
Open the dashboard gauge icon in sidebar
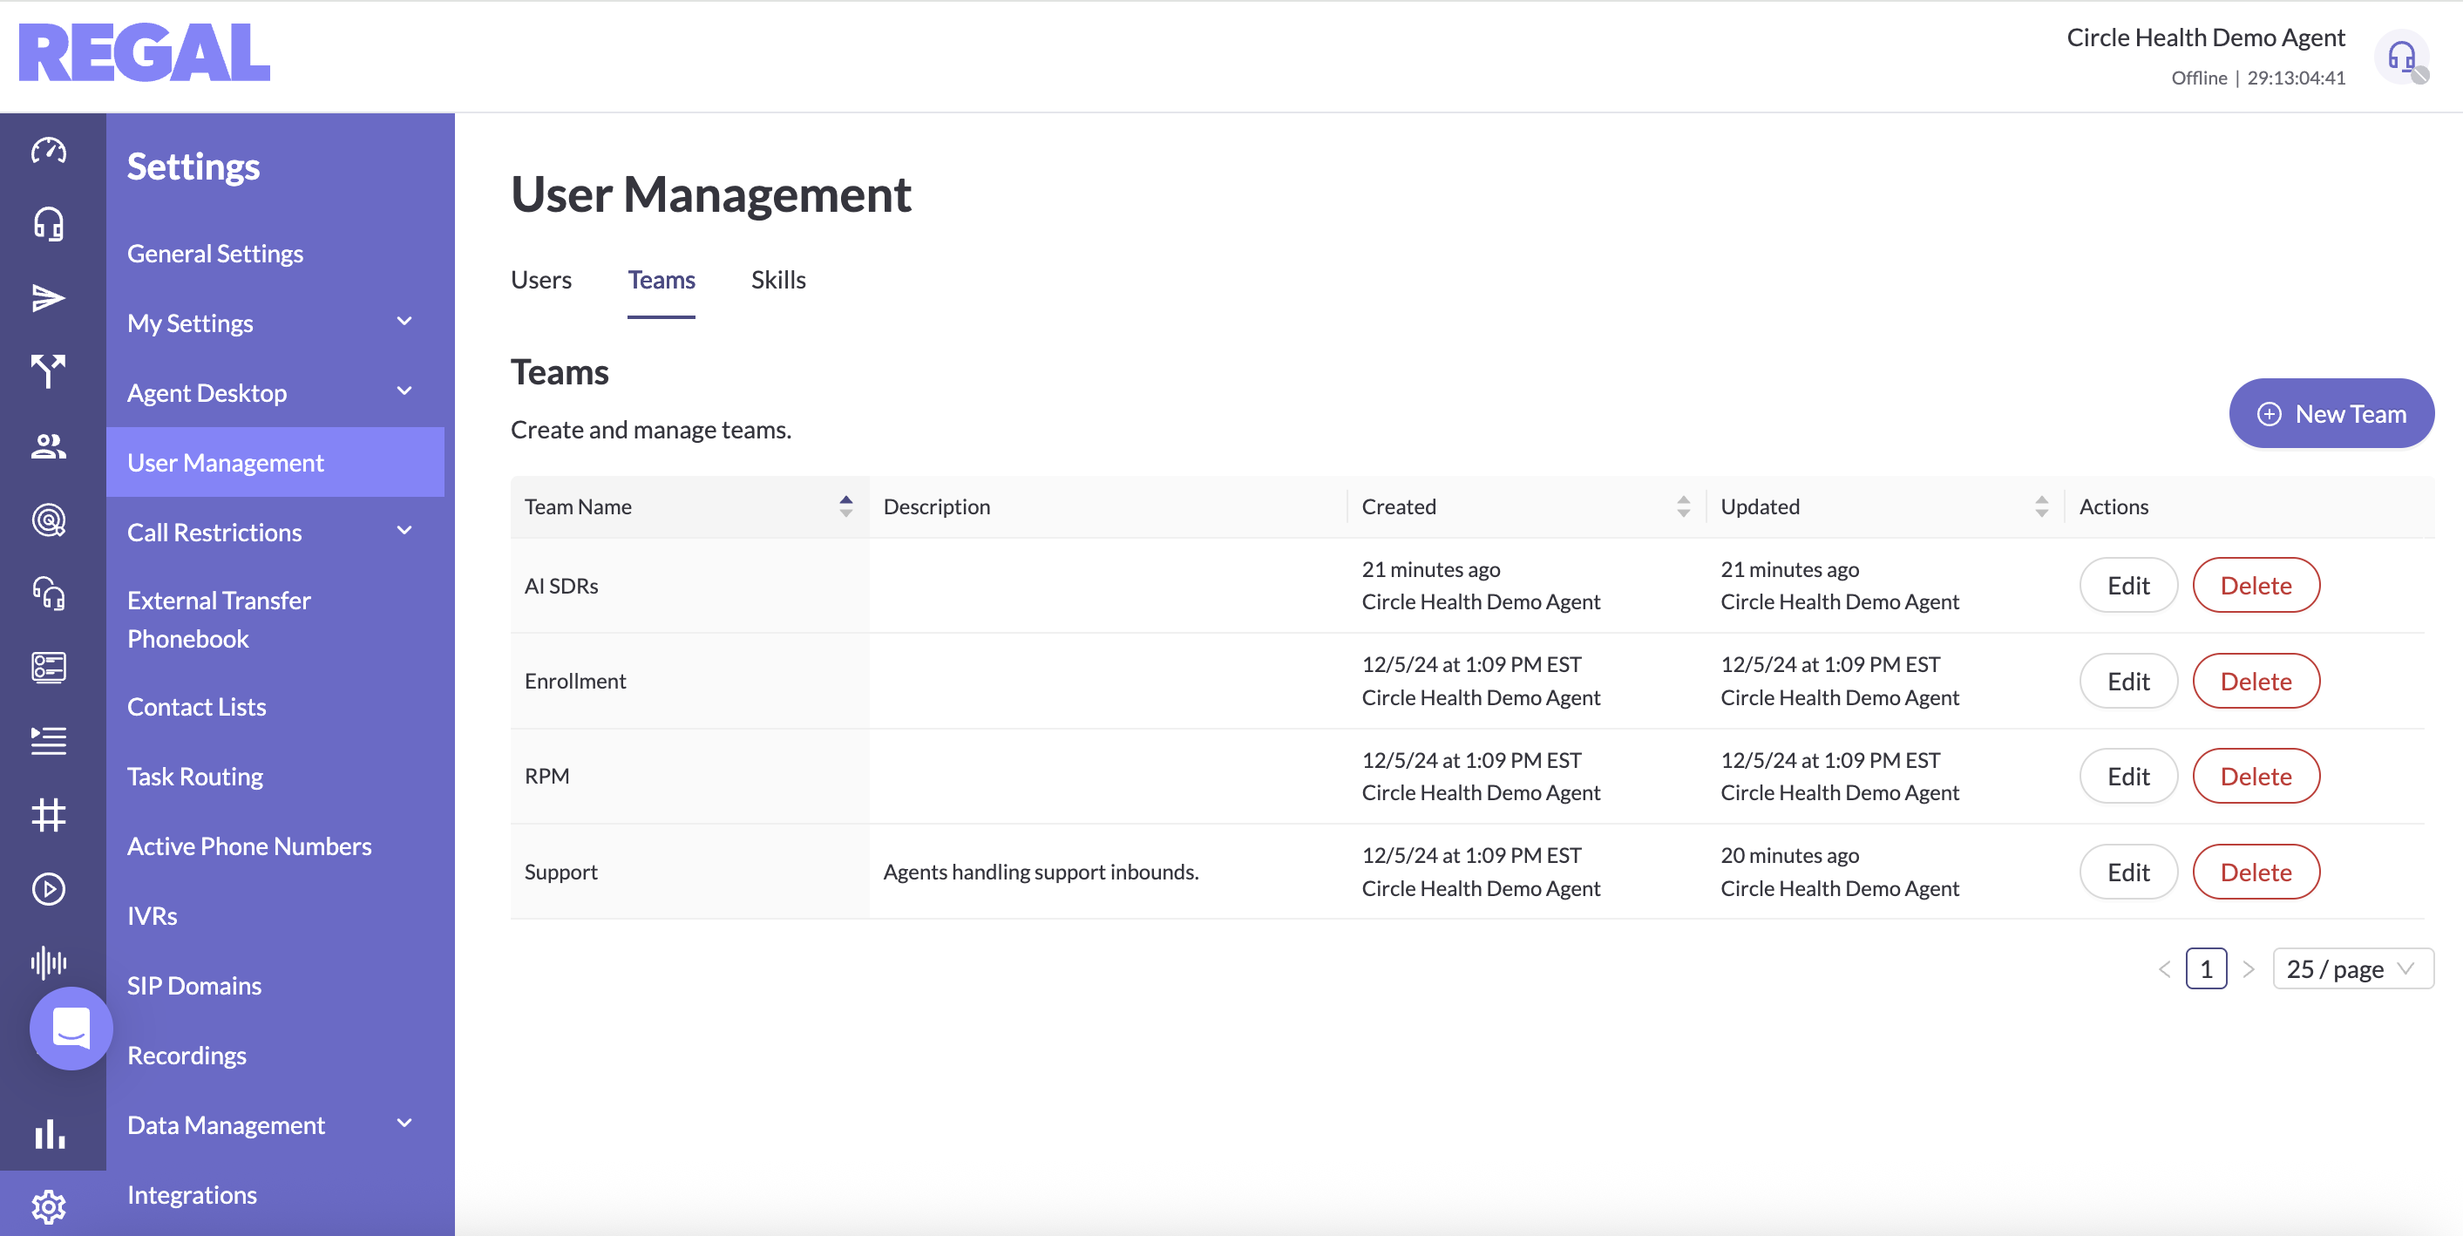49,151
